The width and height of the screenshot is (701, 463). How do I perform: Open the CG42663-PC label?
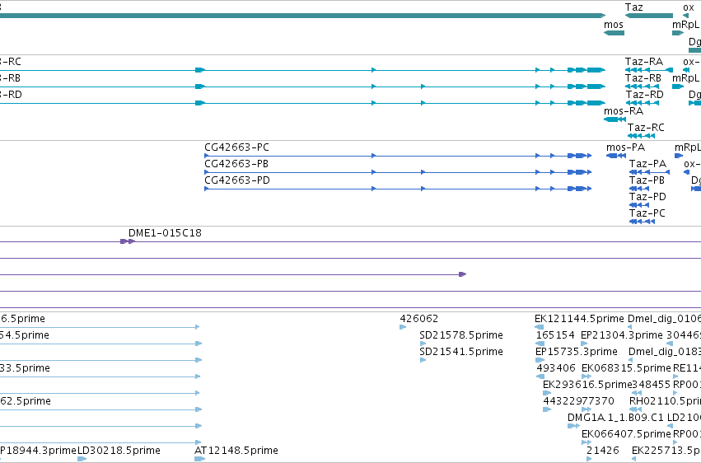pyautogui.click(x=236, y=147)
